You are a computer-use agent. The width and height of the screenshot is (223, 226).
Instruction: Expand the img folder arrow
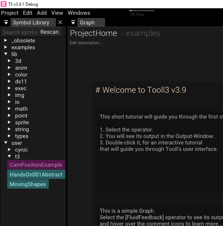9,95
